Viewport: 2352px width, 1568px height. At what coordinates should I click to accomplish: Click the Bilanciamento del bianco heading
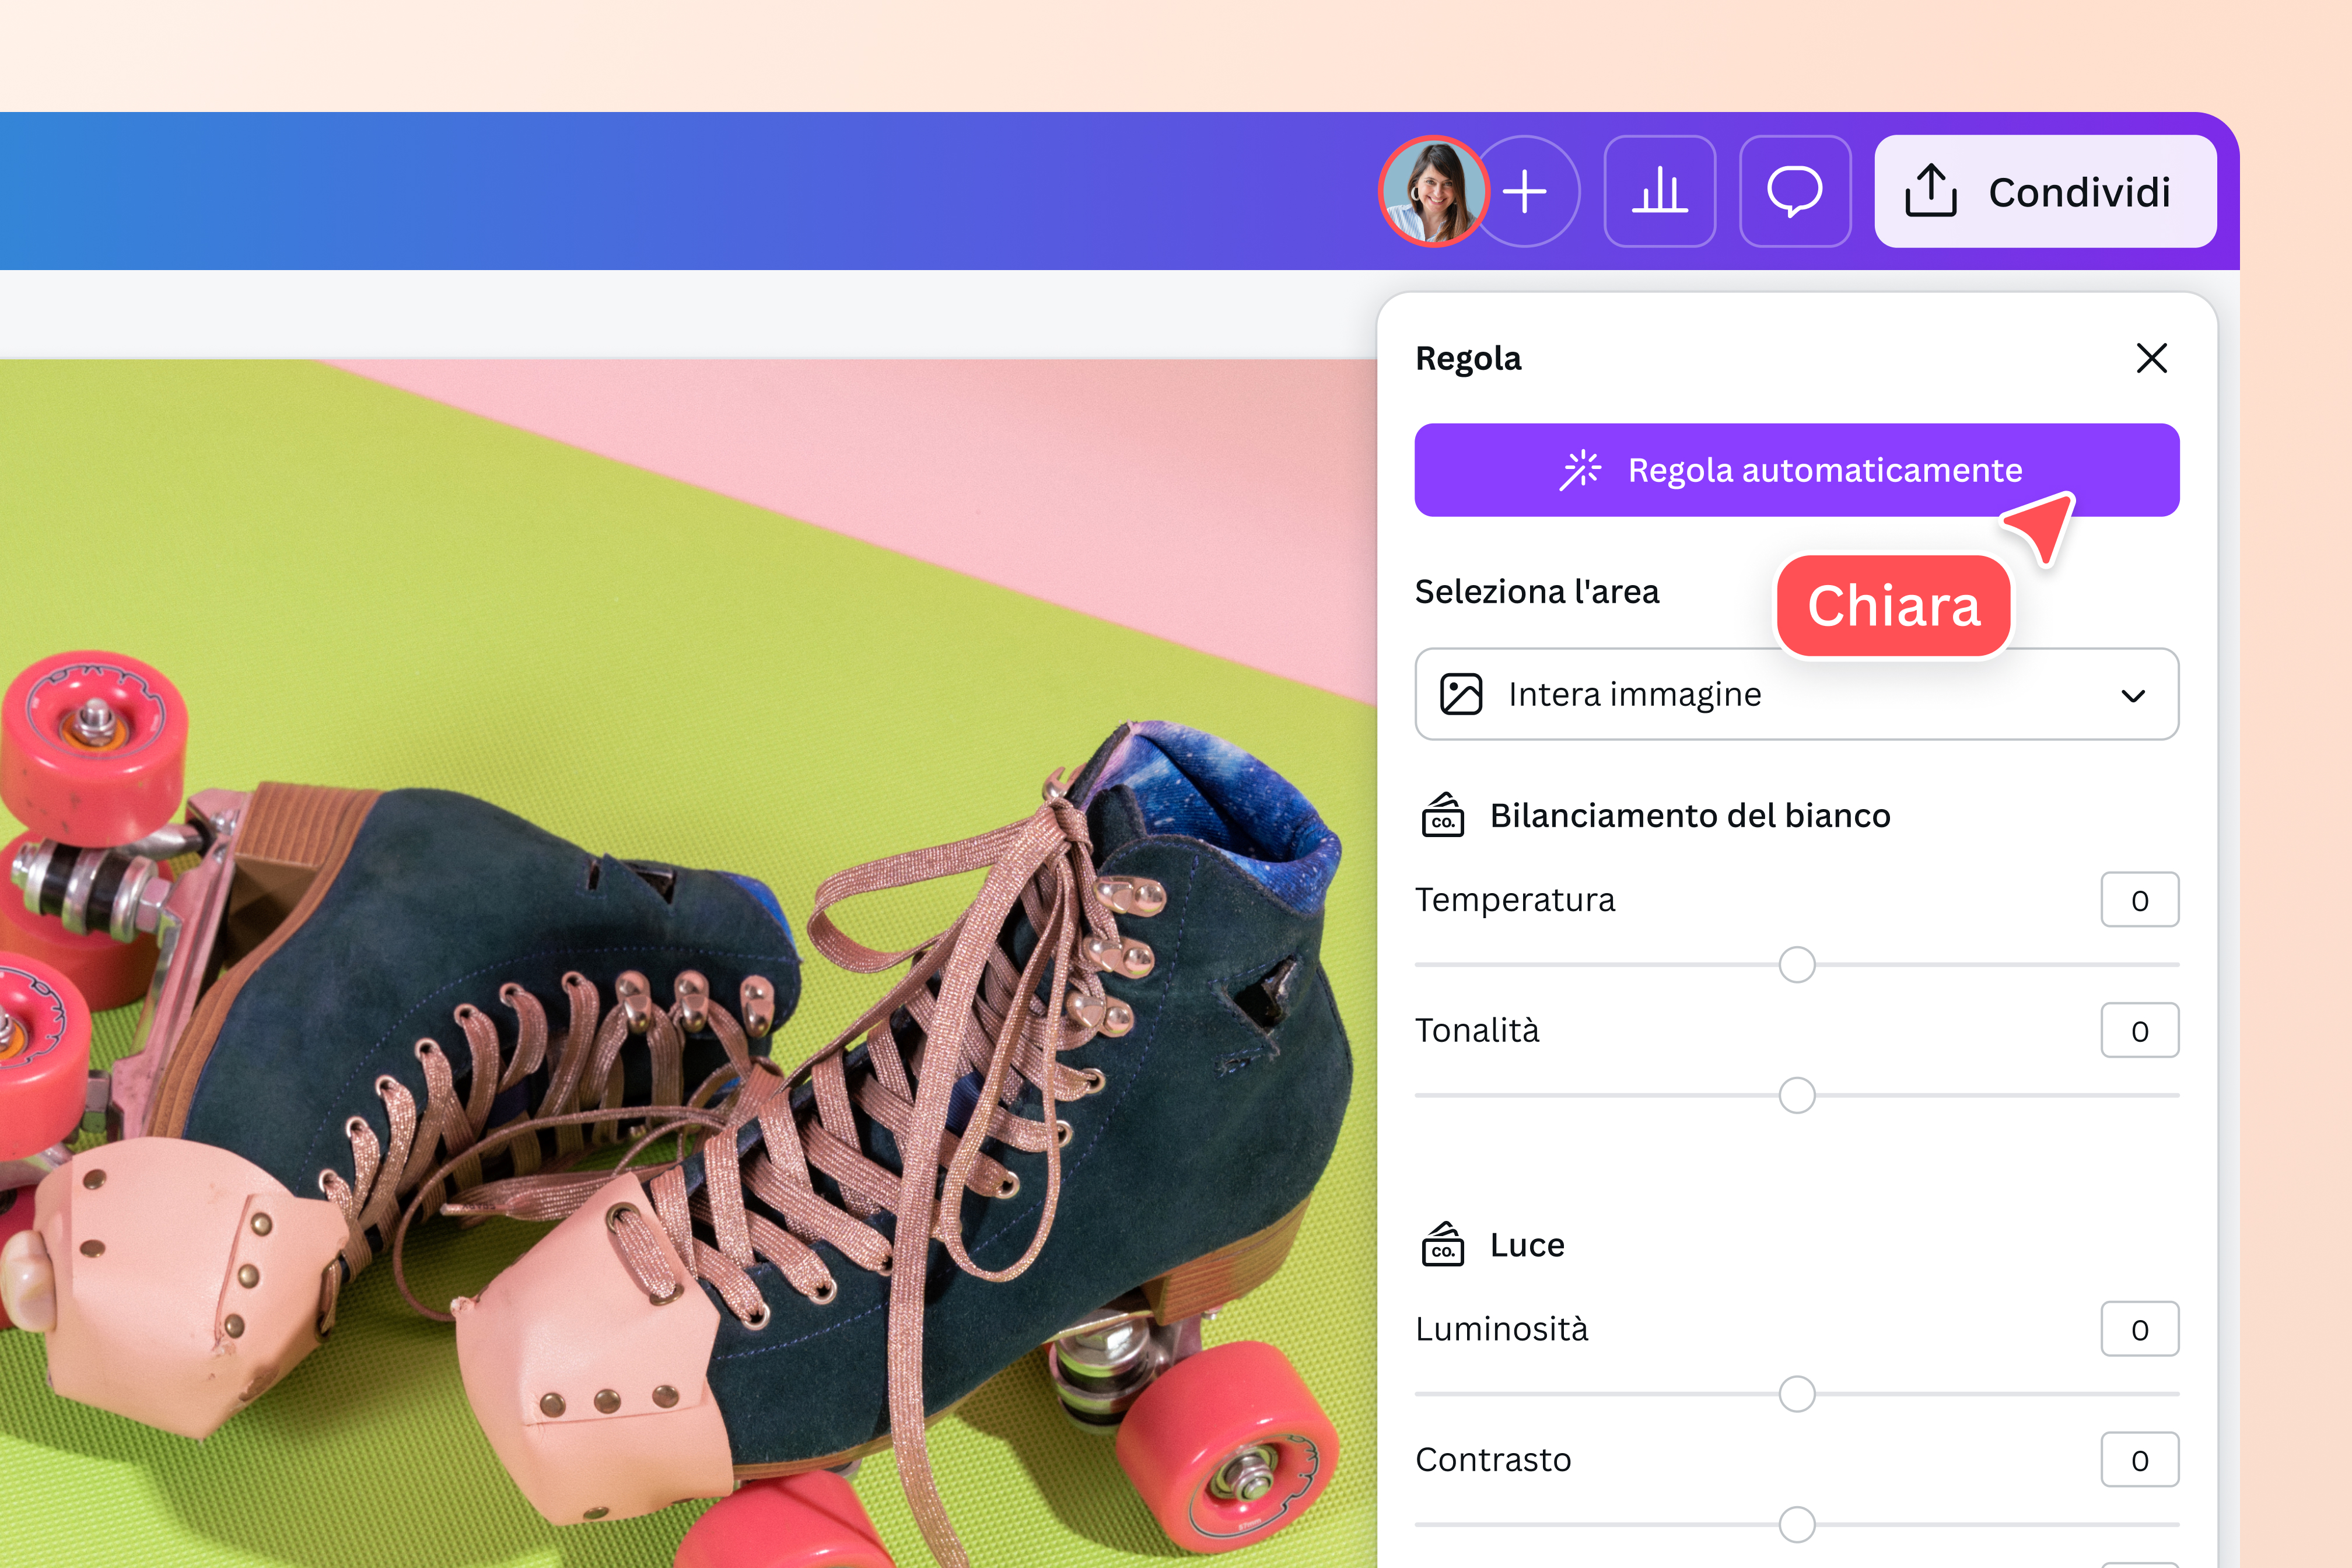tap(1690, 815)
